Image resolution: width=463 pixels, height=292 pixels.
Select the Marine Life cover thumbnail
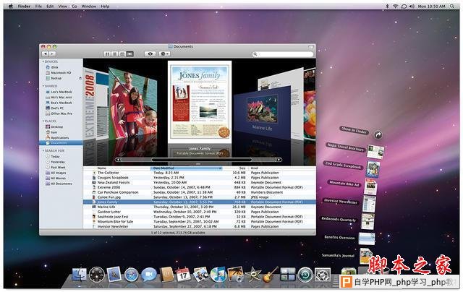262,112
